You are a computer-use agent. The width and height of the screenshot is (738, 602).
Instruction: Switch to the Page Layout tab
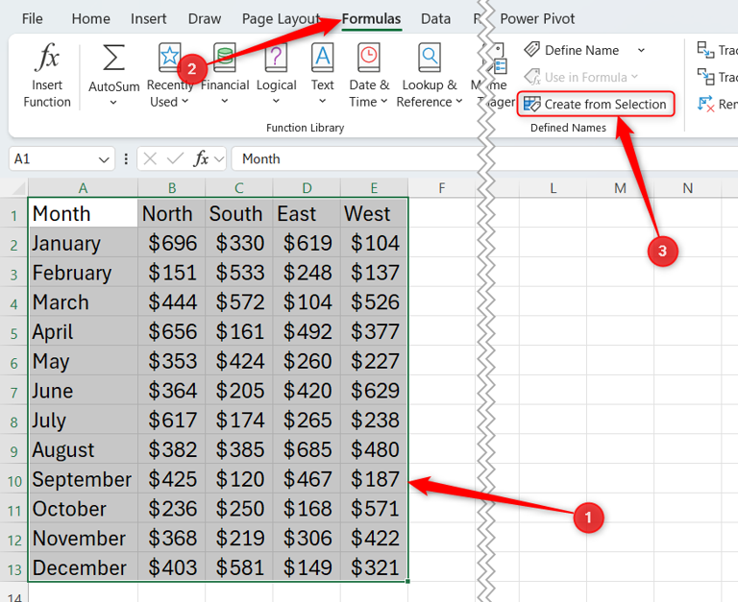[x=282, y=19]
